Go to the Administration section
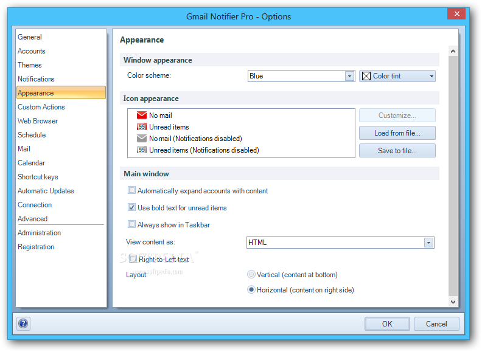This screenshot has height=352, width=482. 40,233
